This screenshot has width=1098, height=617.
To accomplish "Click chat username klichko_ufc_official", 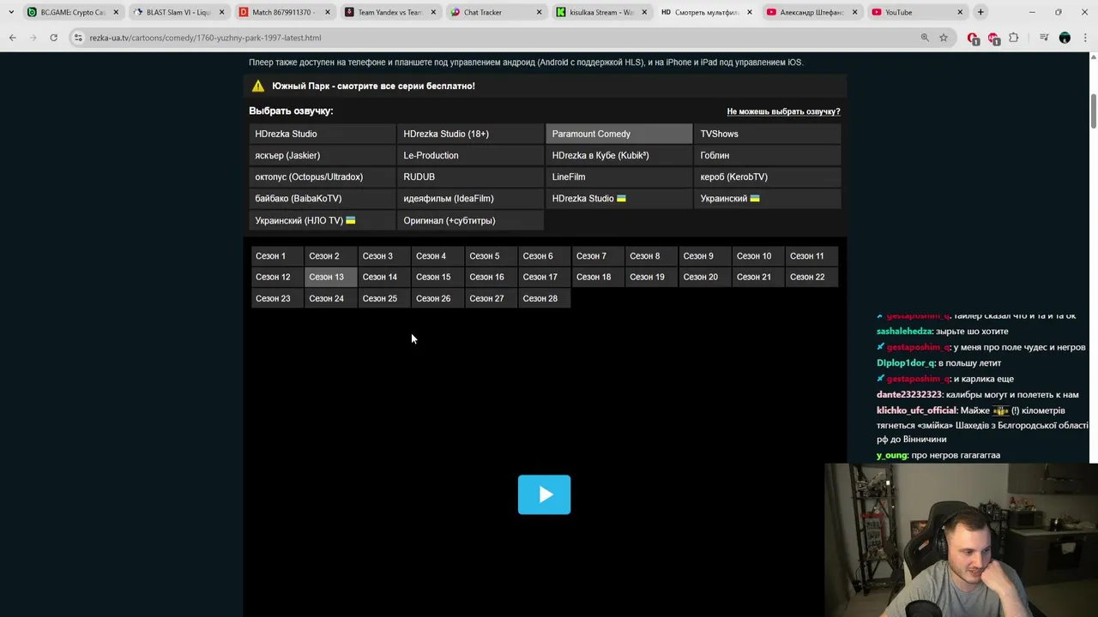I will [916, 410].
